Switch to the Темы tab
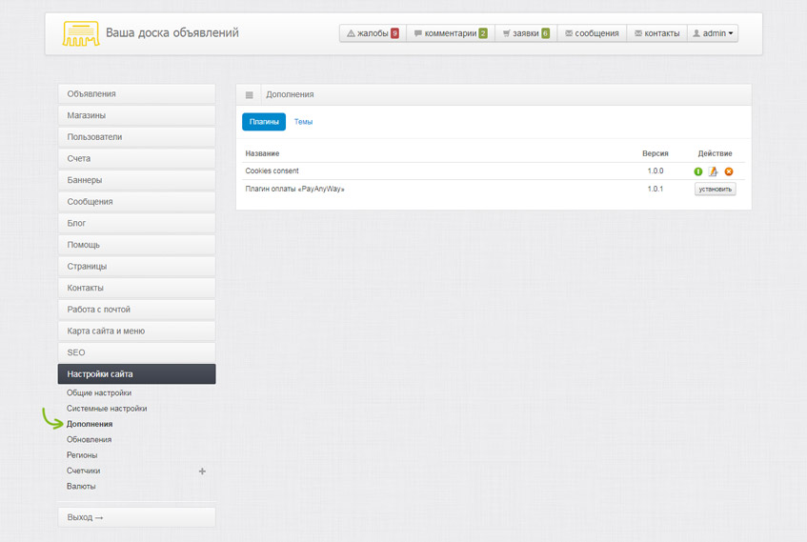Image resolution: width=807 pixels, height=542 pixels. [x=303, y=122]
